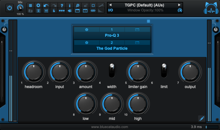This screenshot has width=220, height=130.
Task: Open the preset folder browser icon
Action: 30,11
